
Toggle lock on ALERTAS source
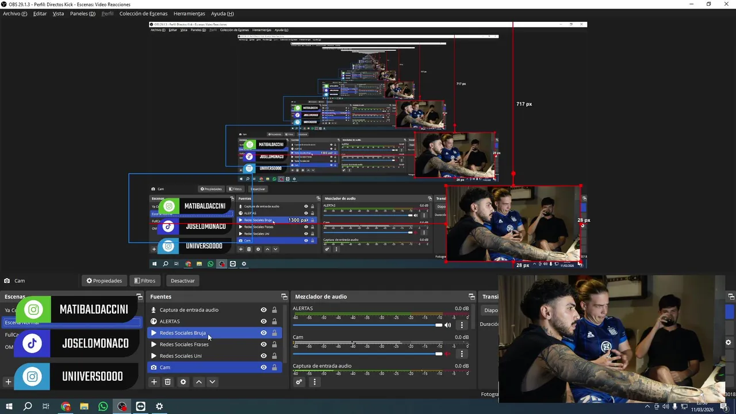pyautogui.click(x=274, y=321)
